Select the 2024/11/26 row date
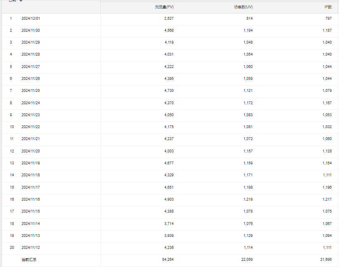 click(31, 79)
